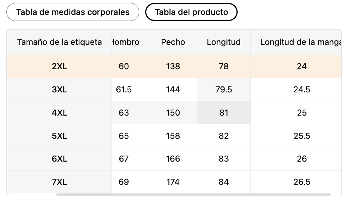Click the highlighted length cell showing 81

224,113
